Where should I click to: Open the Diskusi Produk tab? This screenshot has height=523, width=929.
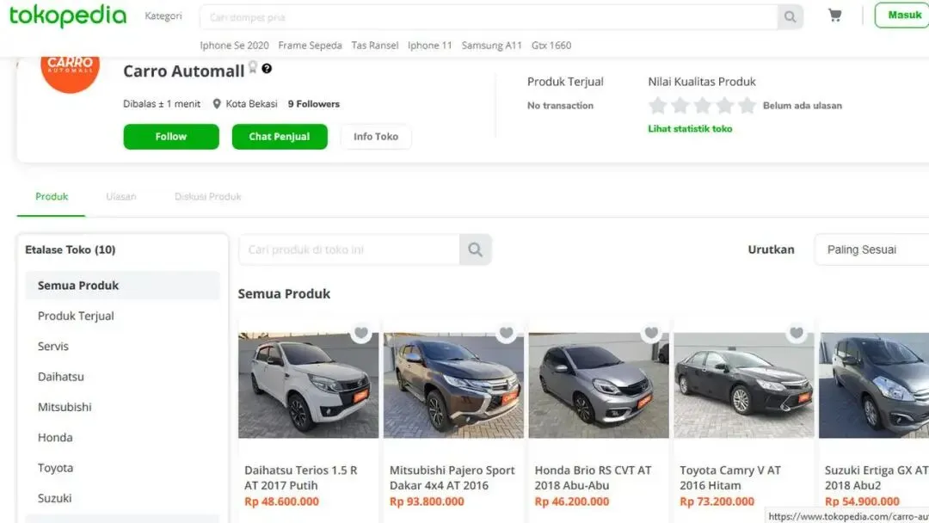tap(208, 196)
